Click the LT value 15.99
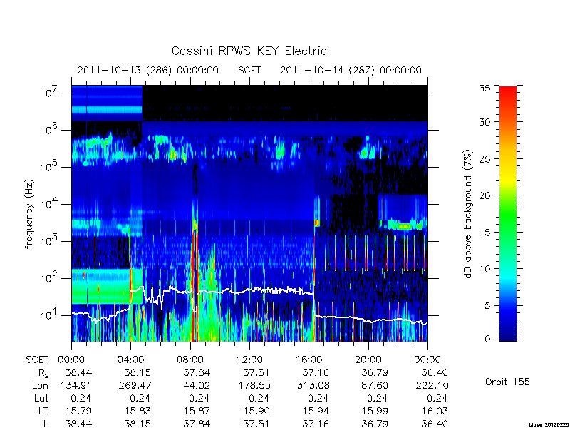The width and height of the screenshot is (570, 428). 375,412
